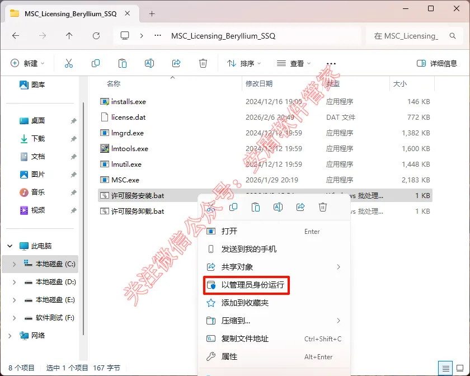This screenshot has height=376, width=470.
Task: Click the search magnifier icon
Action: coord(453,36)
